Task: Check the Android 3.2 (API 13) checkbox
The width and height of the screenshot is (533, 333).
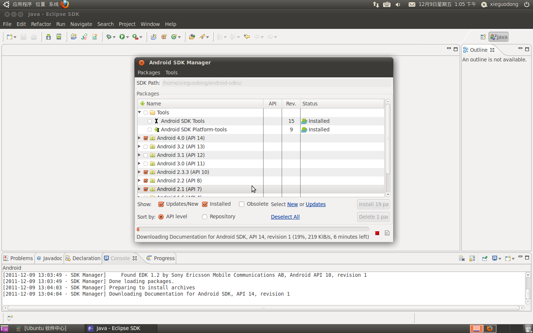Action: click(146, 147)
